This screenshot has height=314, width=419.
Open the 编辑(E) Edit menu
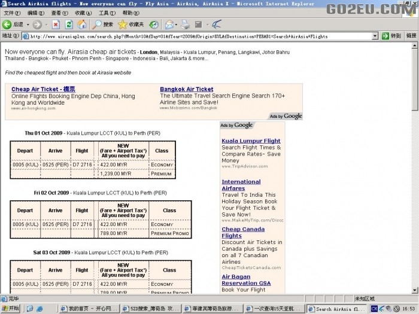pos(36,13)
